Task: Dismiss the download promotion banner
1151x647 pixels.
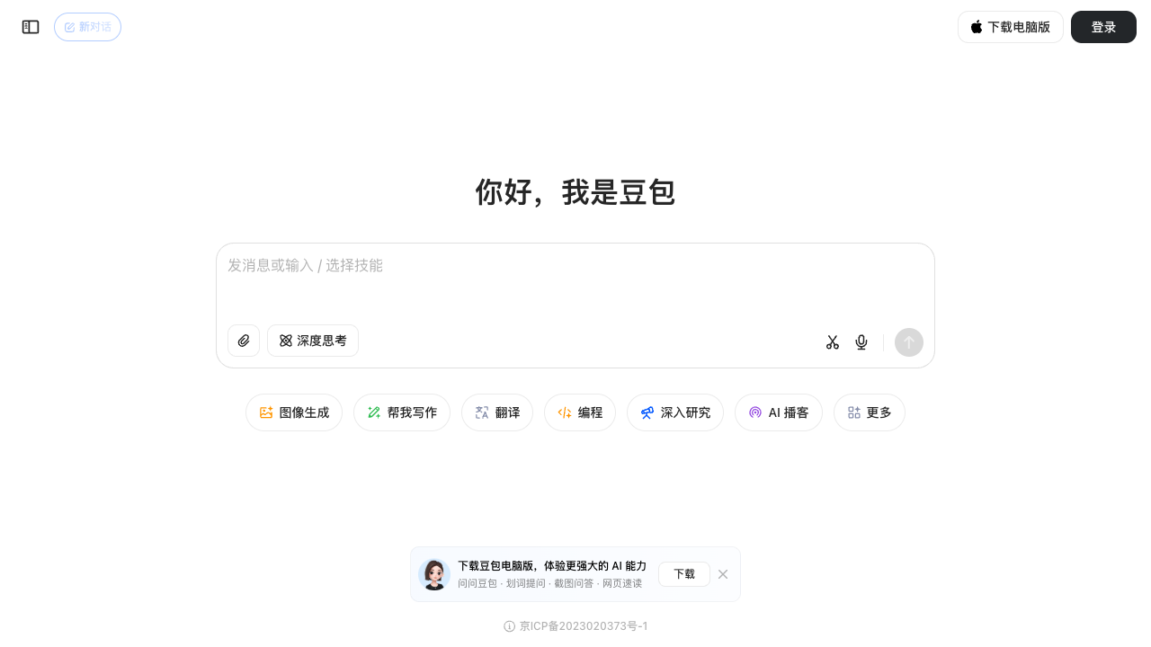Action: [x=723, y=574]
